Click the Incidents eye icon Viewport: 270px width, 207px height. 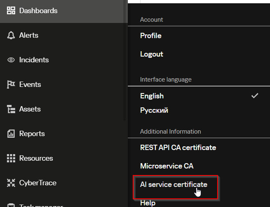click(11, 60)
